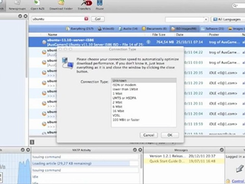The height and width of the screenshot is (184, 245).
Task: Click the iDLE poster entry dated 19:59
Action: tap(223, 124)
